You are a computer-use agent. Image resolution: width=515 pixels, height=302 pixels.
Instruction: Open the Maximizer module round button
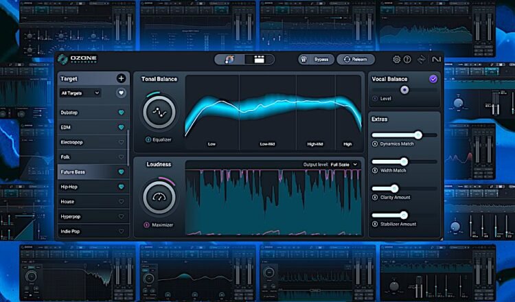click(x=159, y=197)
